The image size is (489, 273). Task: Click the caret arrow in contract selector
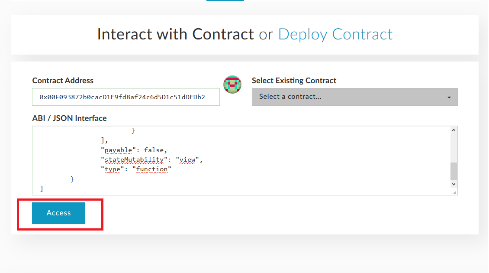449,97
